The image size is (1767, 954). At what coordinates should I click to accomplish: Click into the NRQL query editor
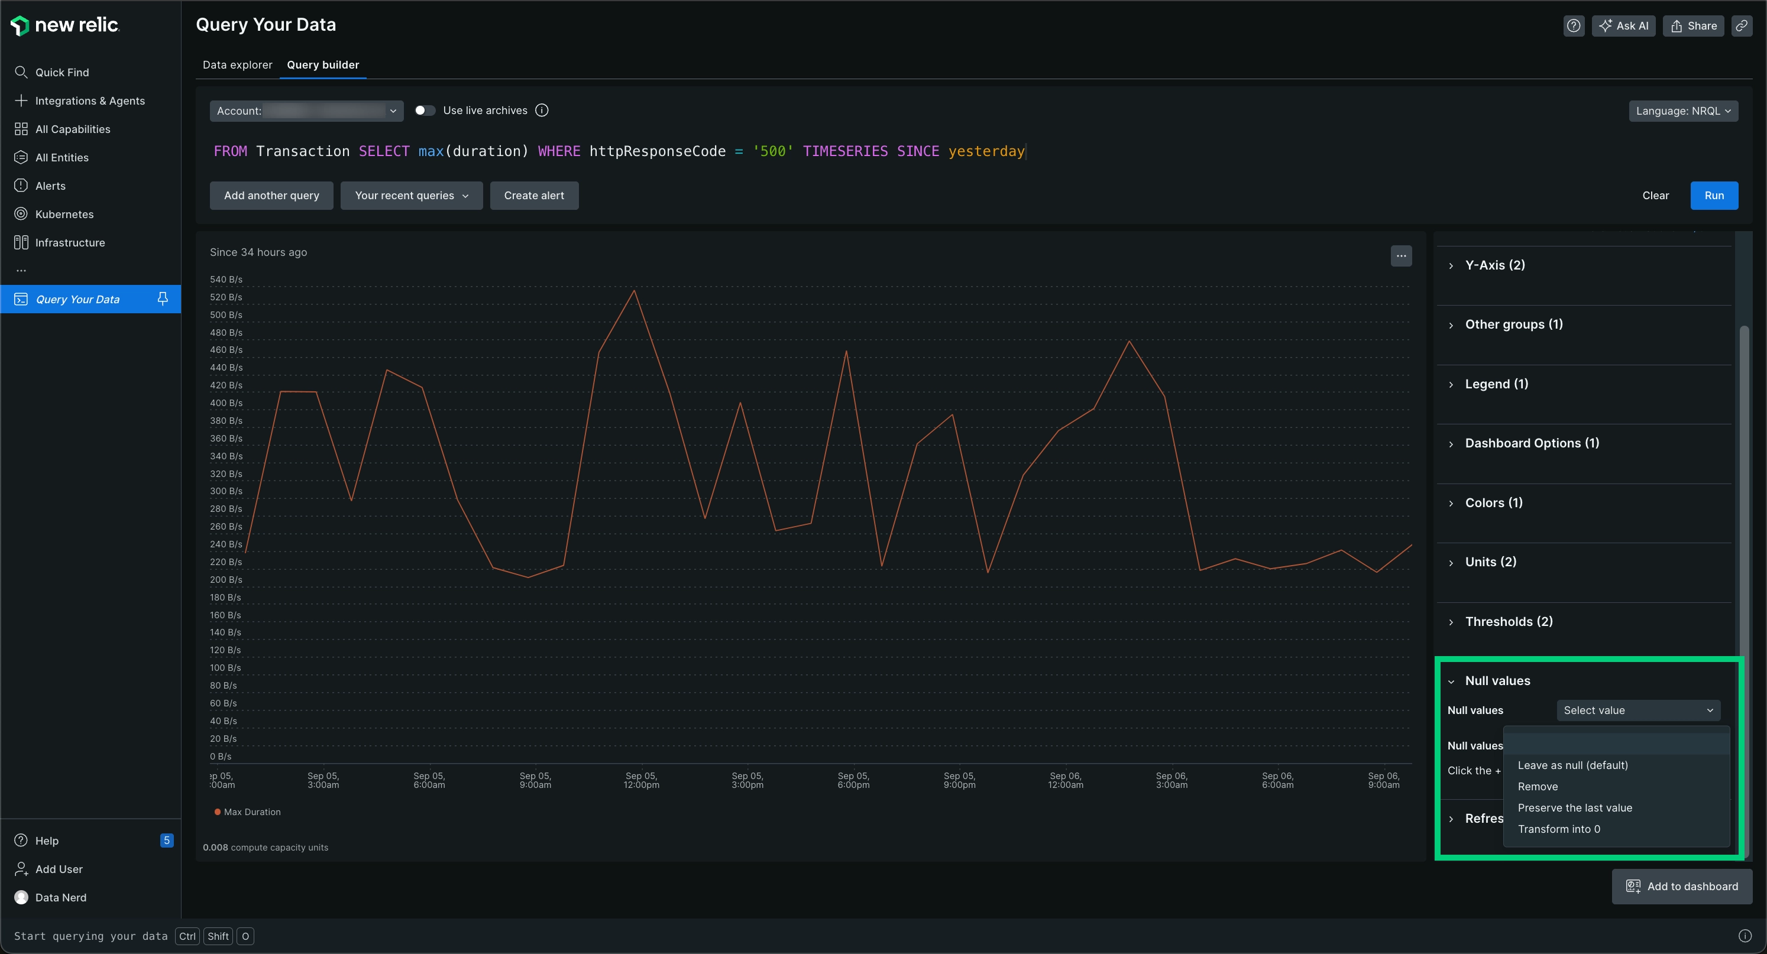coord(974,151)
